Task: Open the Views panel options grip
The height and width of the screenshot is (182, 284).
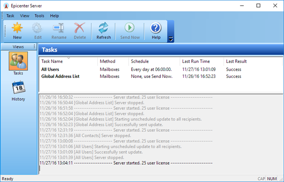Action: [34, 47]
